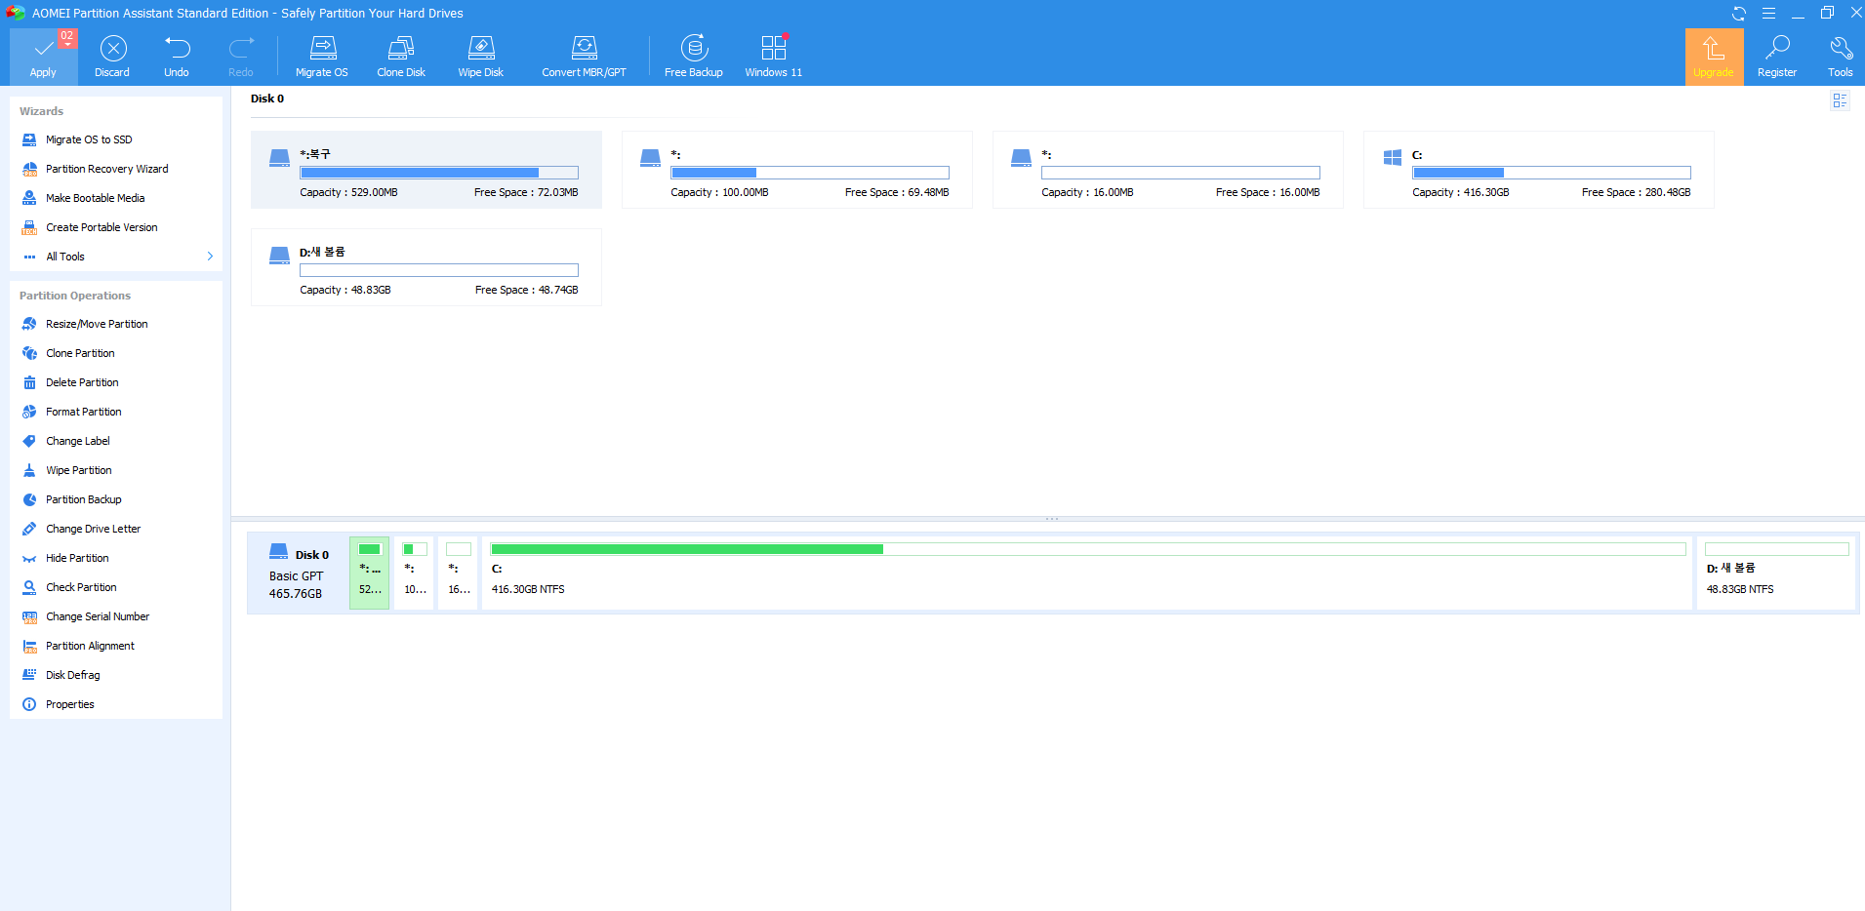This screenshot has height=911, width=1865.
Task: Select the 100.00MB partition card
Action: click(797, 170)
